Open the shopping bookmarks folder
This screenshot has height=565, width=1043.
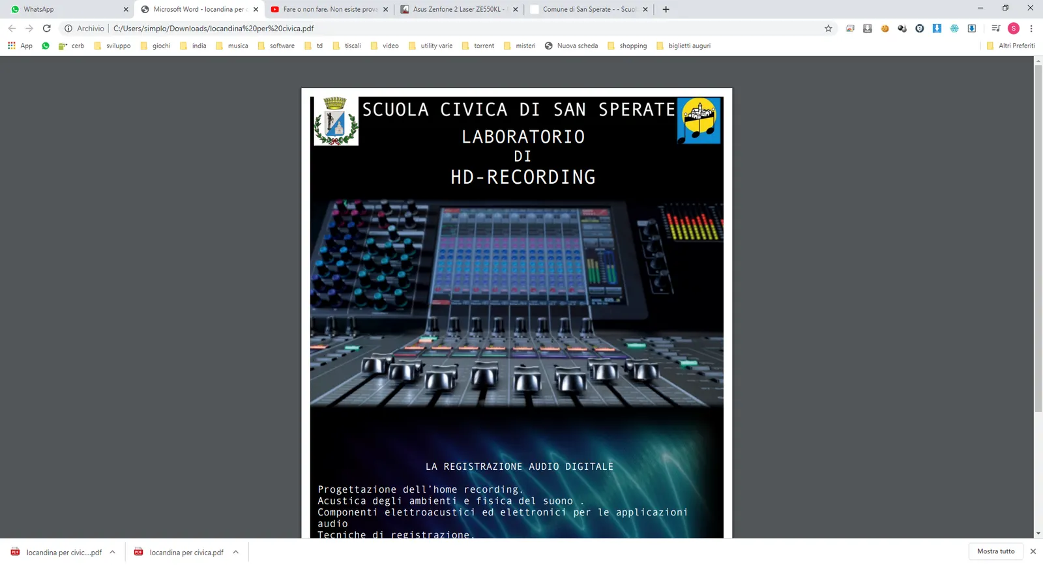(x=627, y=46)
